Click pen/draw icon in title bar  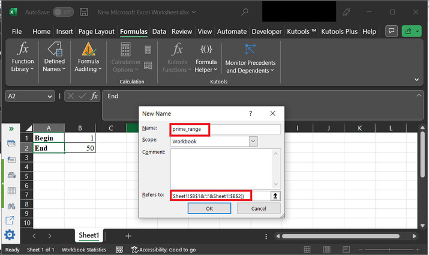pyautogui.click(x=346, y=12)
